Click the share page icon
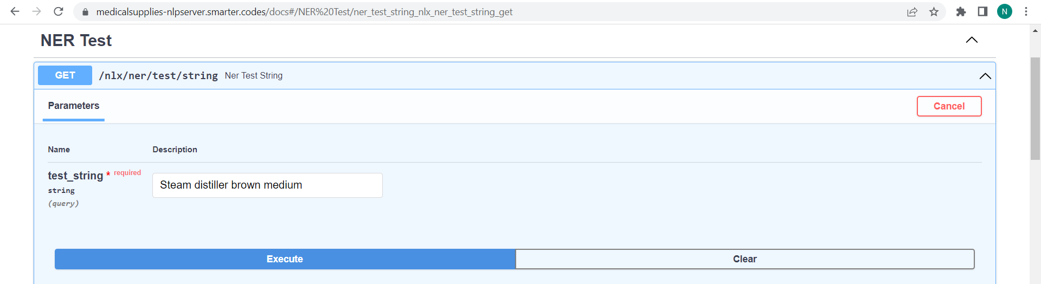The image size is (1041, 284). [912, 12]
